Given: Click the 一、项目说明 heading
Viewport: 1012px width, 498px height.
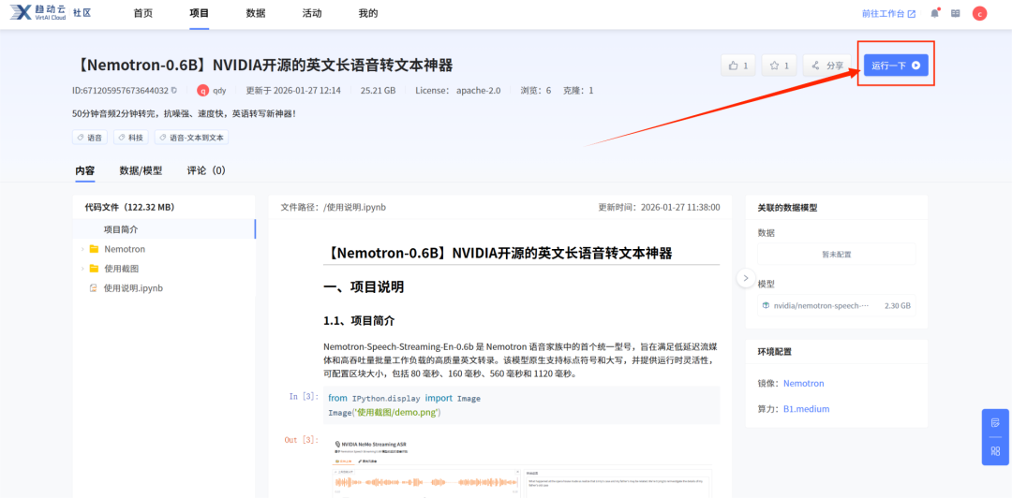Looking at the screenshot, I should [x=364, y=287].
